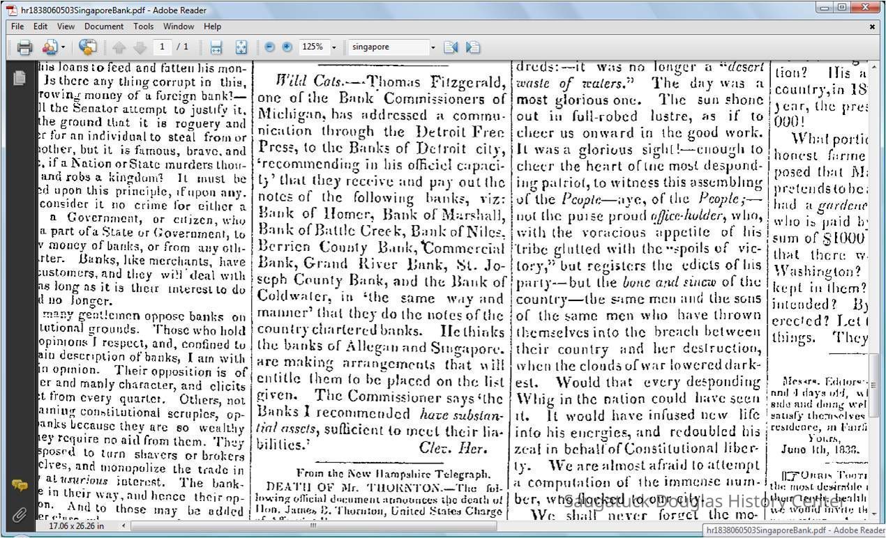
Task: Zoom in with the plus button
Action: click(x=287, y=47)
